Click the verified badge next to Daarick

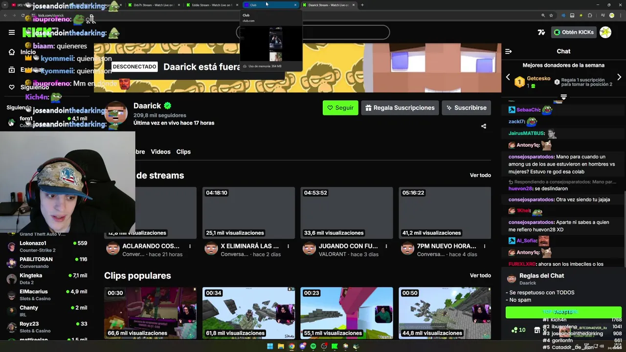(x=168, y=106)
